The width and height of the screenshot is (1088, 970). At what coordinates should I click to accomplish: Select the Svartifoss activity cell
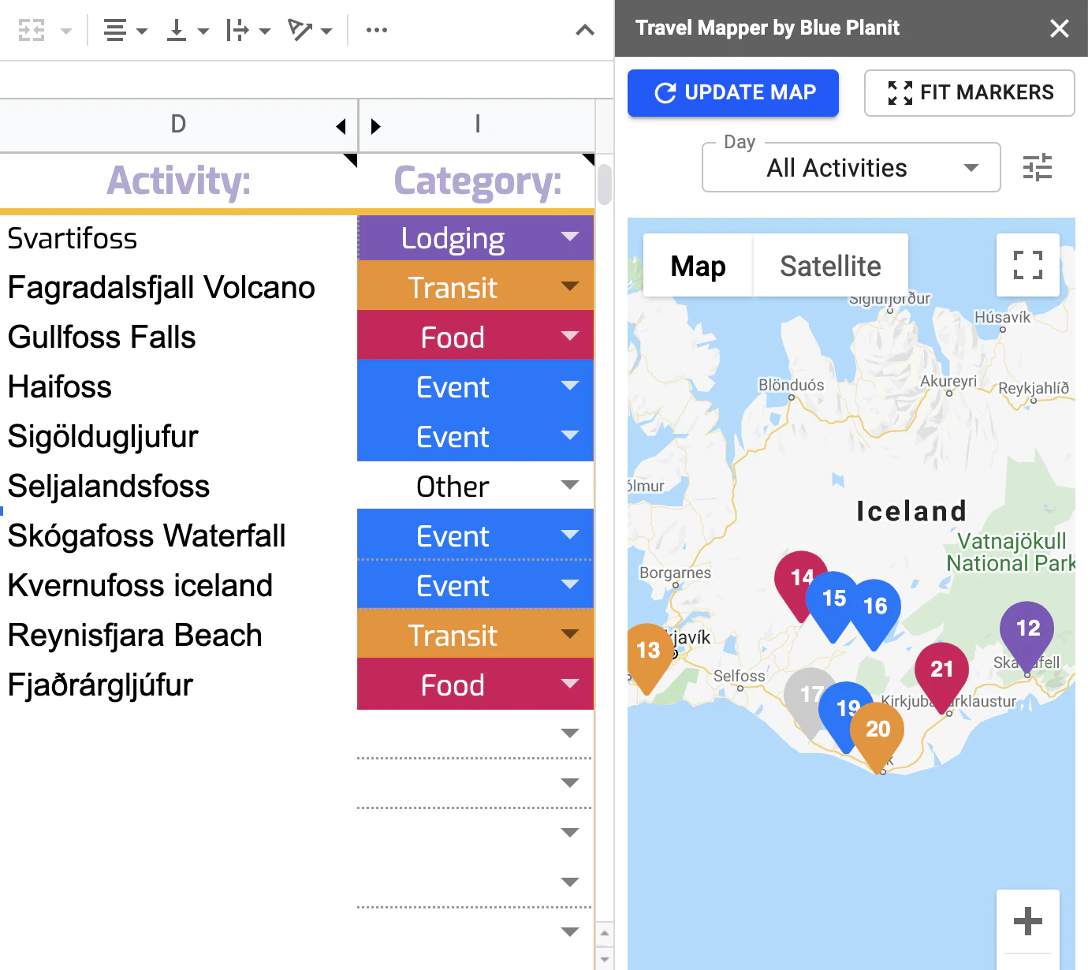pos(178,238)
